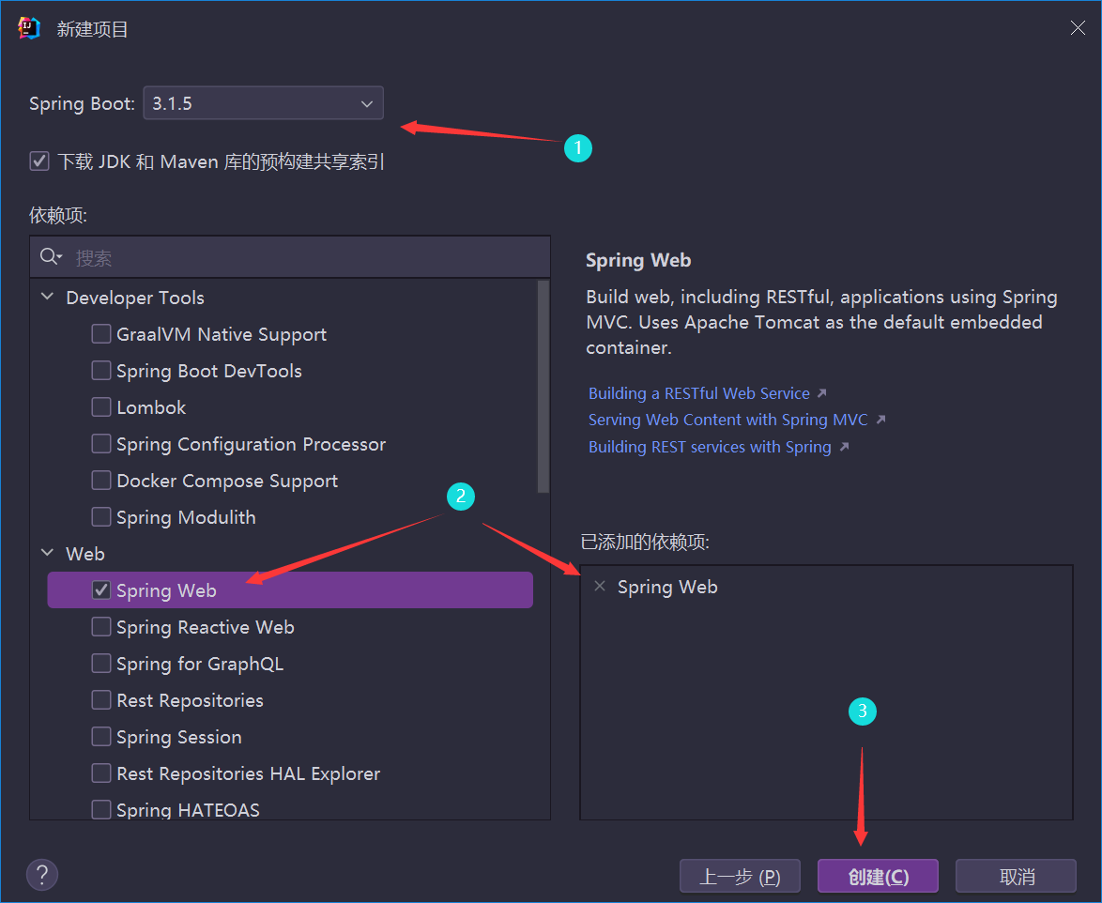Screen dimensions: 1102x903
Task: Check Rest Repositories HAL Explorer
Action: [x=101, y=773]
